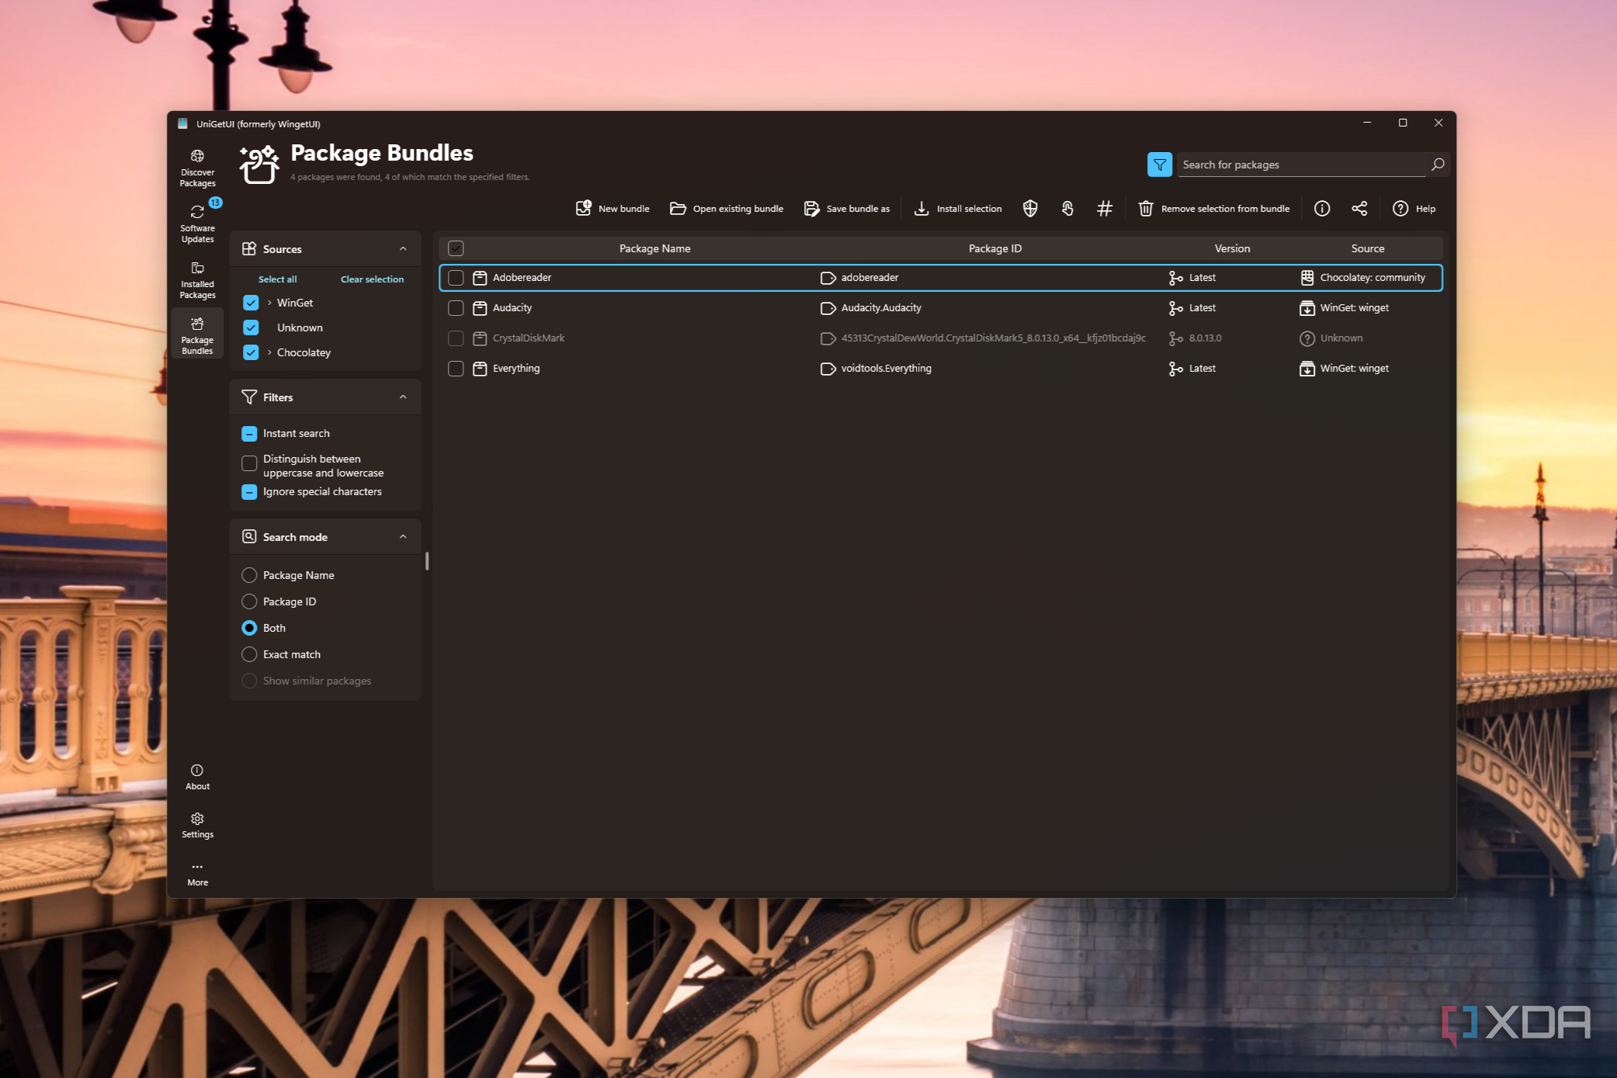Open Settings from sidebar
Image resolution: width=1617 pixels, height=1078 pixels.
coord(197,825)
